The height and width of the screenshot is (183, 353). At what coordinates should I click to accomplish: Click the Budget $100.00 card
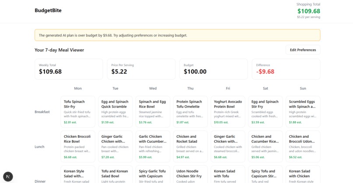213,69
